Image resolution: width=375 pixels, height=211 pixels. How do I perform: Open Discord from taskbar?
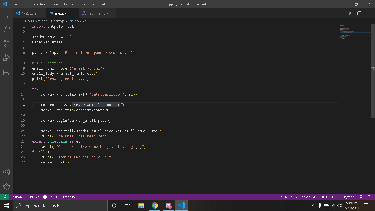tap(168, 206)
